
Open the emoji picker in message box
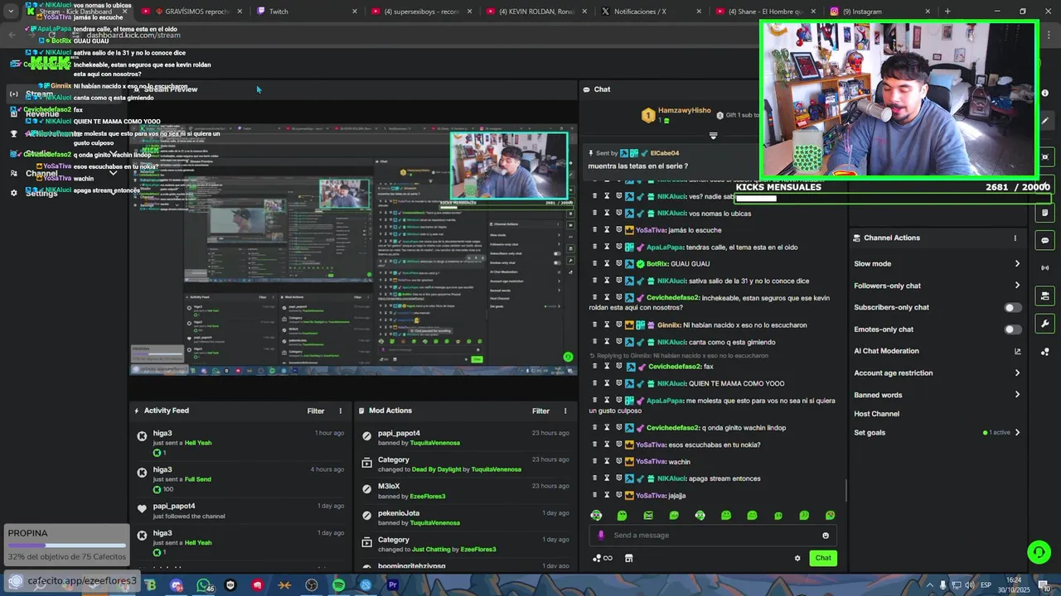pyautogui.click(x=825, y=535)
